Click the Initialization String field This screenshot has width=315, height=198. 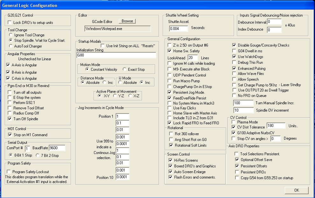click(116, 55)
